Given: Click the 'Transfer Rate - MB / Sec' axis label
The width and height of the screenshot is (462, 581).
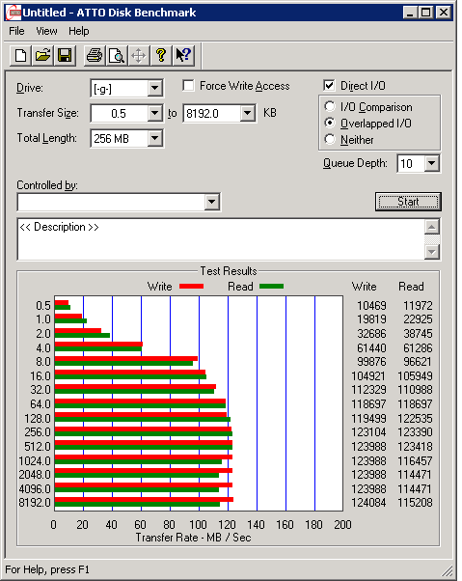Looking at the screenshot, I should [x=193, y=538].
